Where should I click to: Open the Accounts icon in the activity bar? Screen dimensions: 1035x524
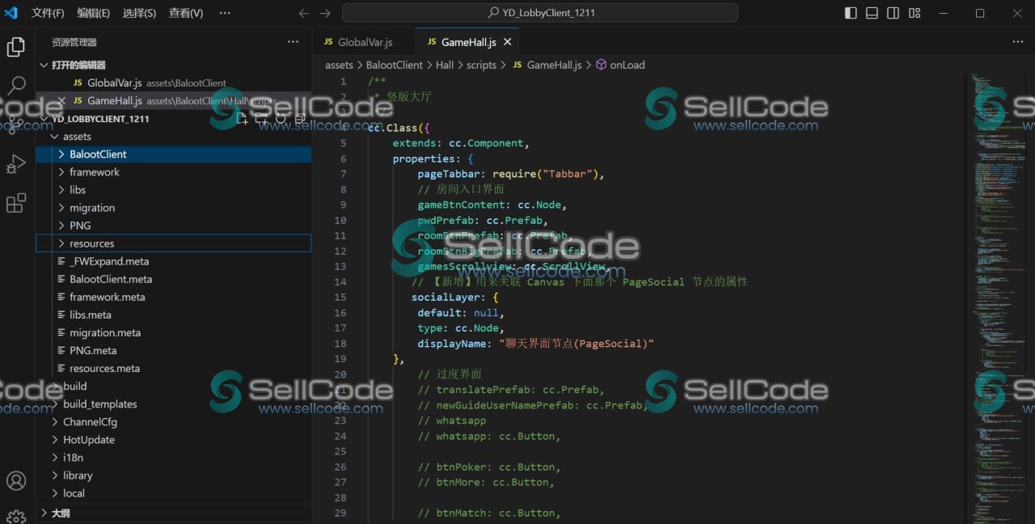(16, 480)
